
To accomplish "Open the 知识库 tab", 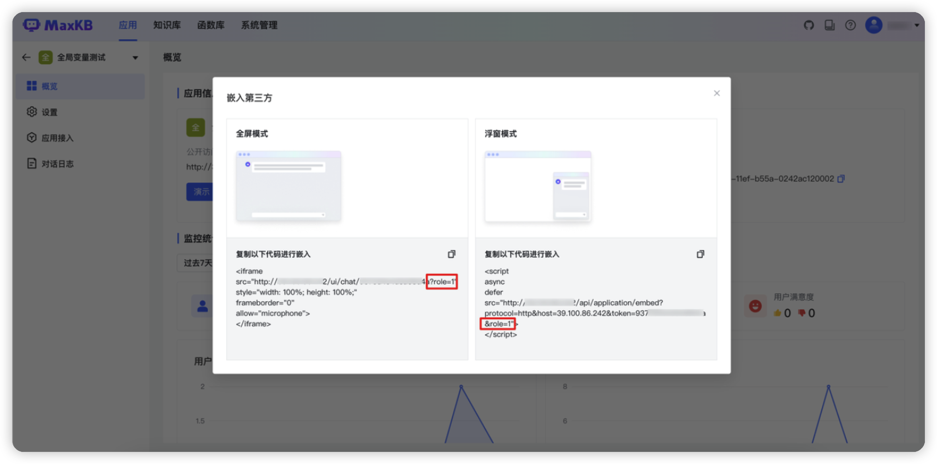I will coord(167,25).
